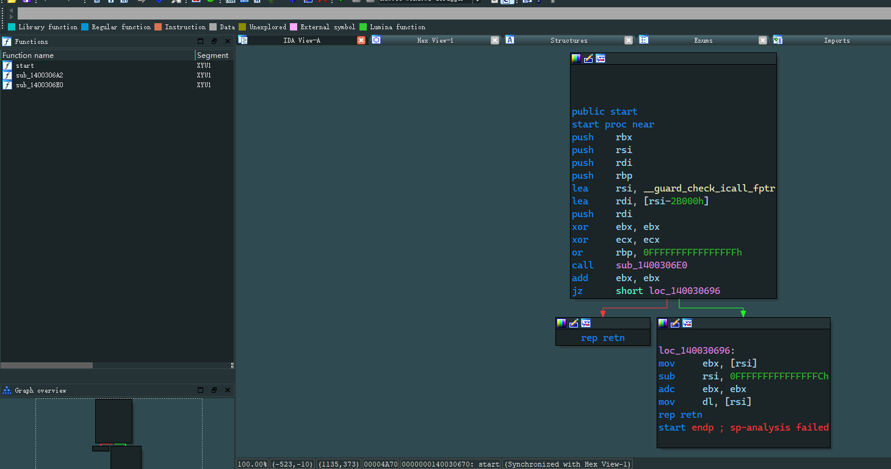
Task: Select sub_1400306E0 in the Functions list
Action: coord(40,85)
